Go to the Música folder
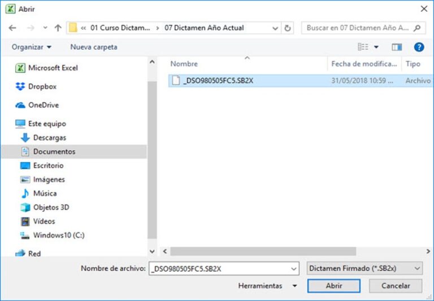 (45, 193)
